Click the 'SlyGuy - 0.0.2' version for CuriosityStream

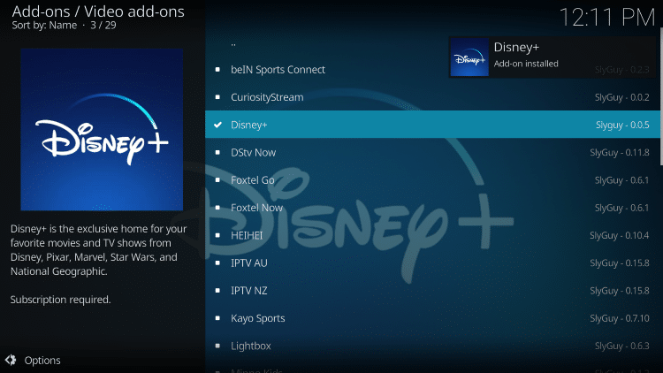click(622, 97)
